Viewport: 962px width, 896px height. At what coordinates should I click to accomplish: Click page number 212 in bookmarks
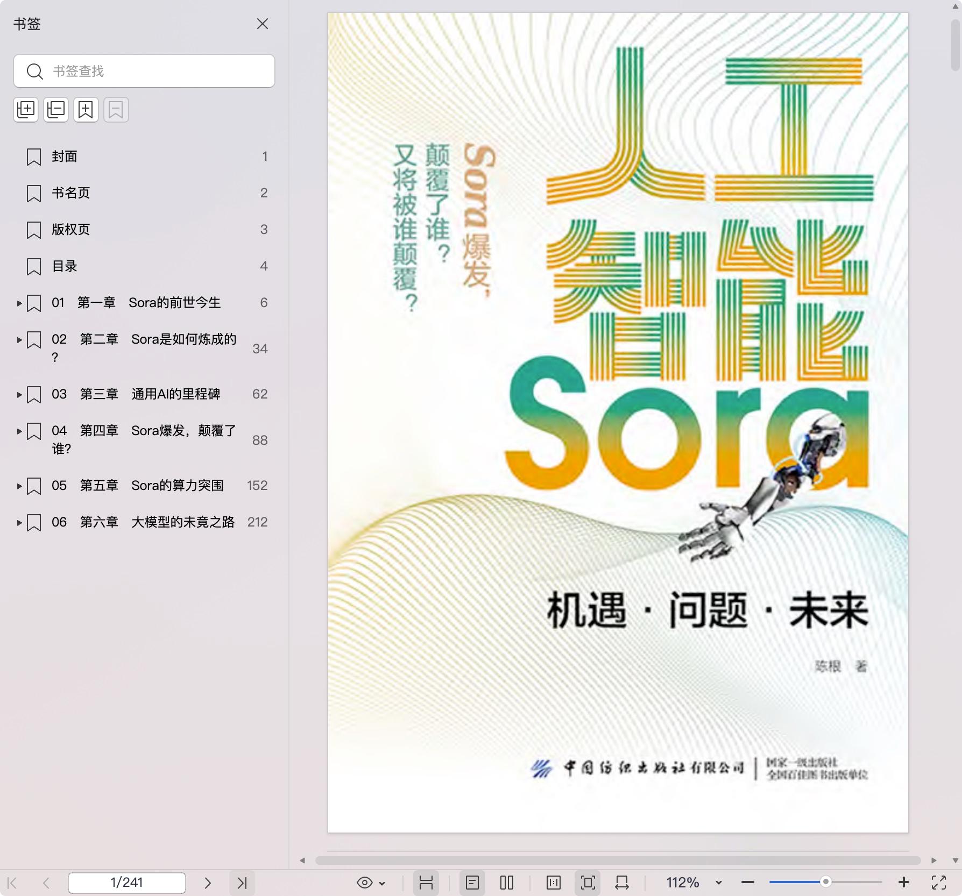tap(257, 522)
